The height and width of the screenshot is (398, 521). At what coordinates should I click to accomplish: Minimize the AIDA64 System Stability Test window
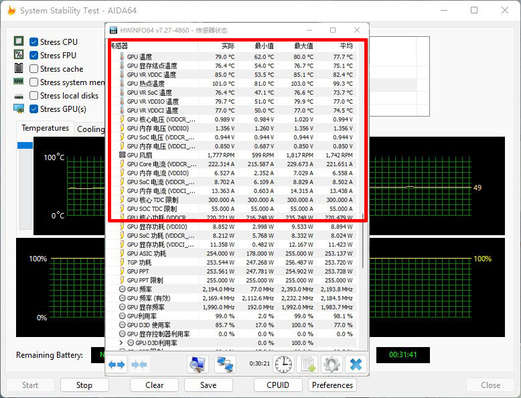(444, 10)
